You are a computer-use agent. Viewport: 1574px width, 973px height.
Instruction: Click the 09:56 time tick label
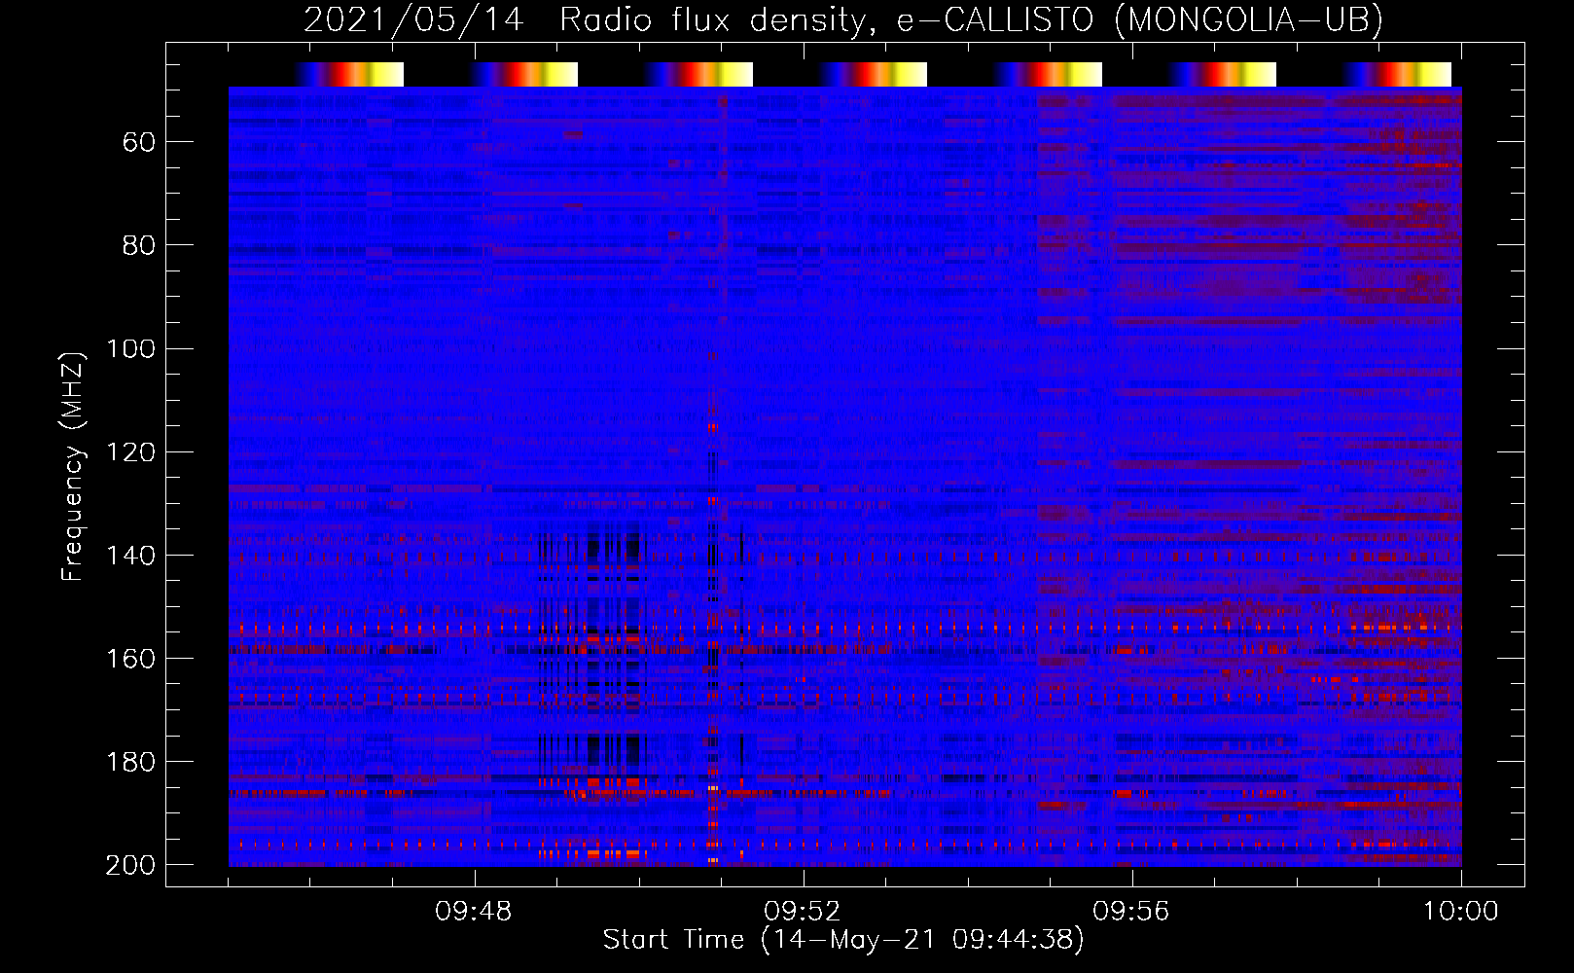click(1131, 912)
